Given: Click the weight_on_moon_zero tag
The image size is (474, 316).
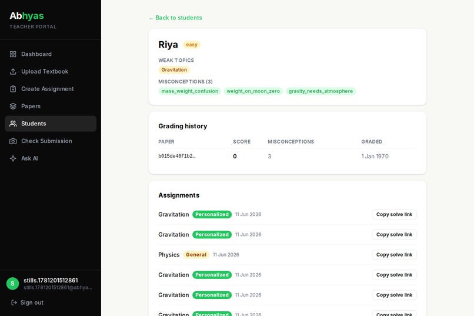Looking at the screenshot, I should coord(253,91).
